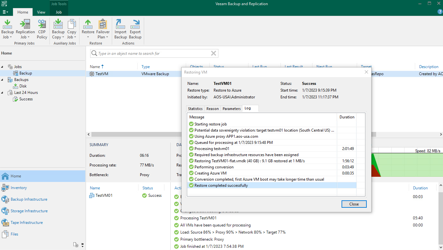Image resolution: width=443 pixels, height=250 pixels.
Task: Open the Backup Infrastructure view
Action: [43, 199]
